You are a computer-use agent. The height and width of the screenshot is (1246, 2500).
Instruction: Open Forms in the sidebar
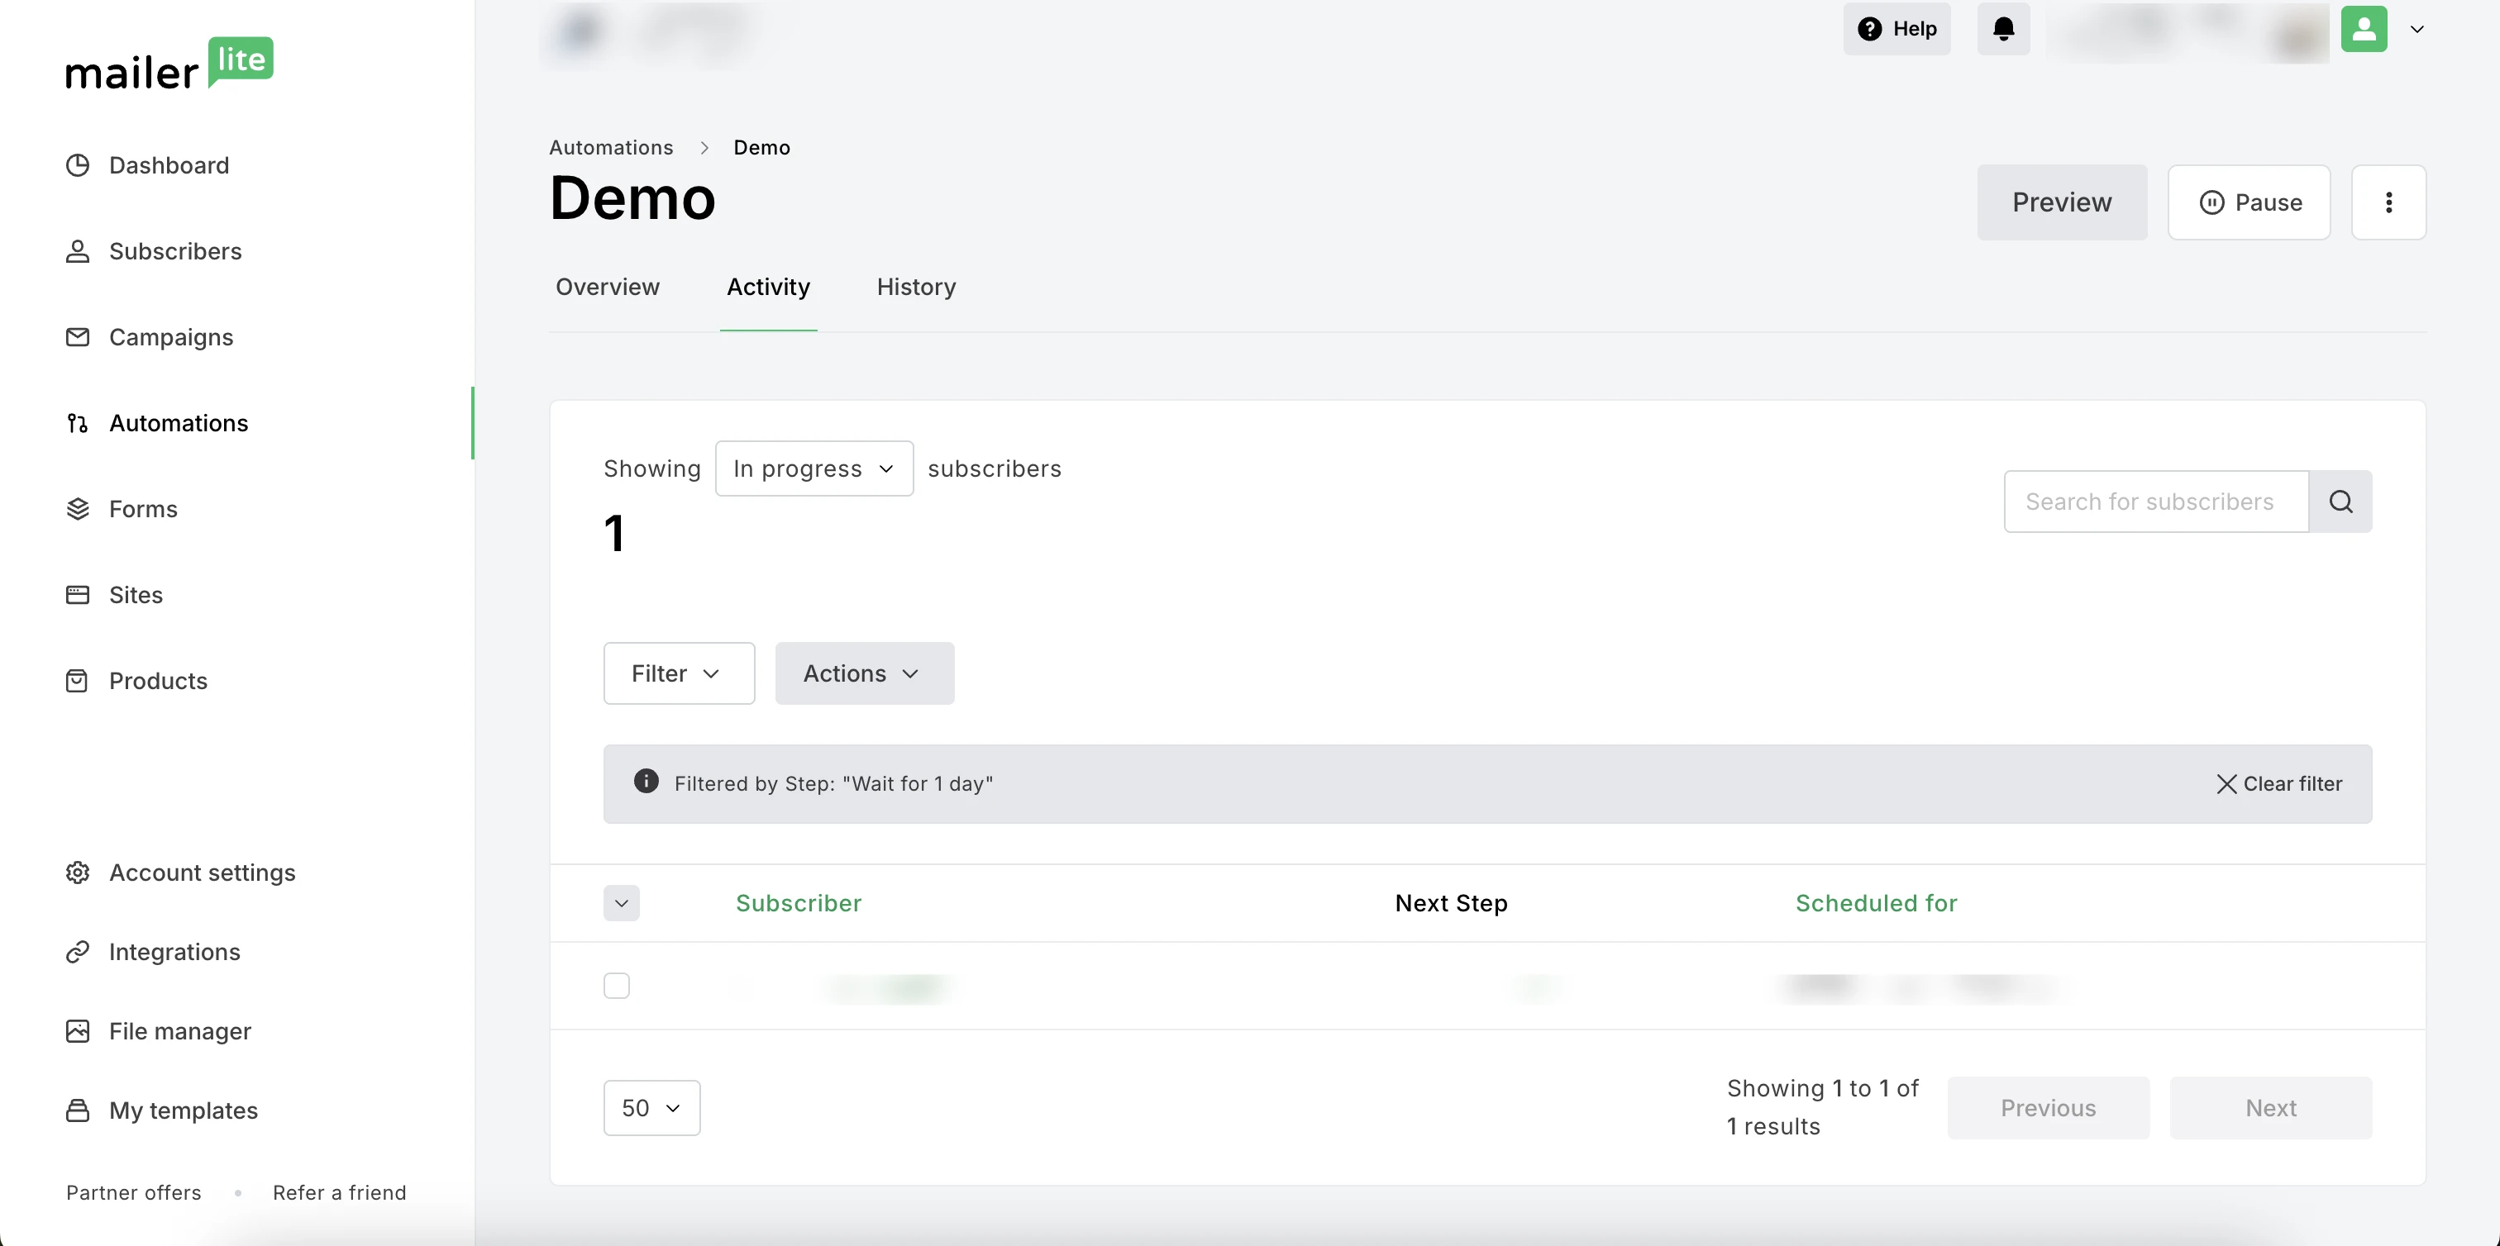point(143,509)
